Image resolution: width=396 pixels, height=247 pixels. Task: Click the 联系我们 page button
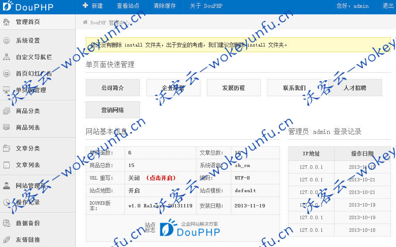click(x=294, y=88)
